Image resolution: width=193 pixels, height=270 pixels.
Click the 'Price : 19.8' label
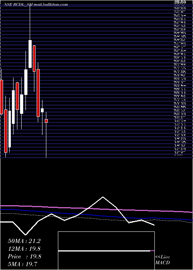click(x=24, y=256)
